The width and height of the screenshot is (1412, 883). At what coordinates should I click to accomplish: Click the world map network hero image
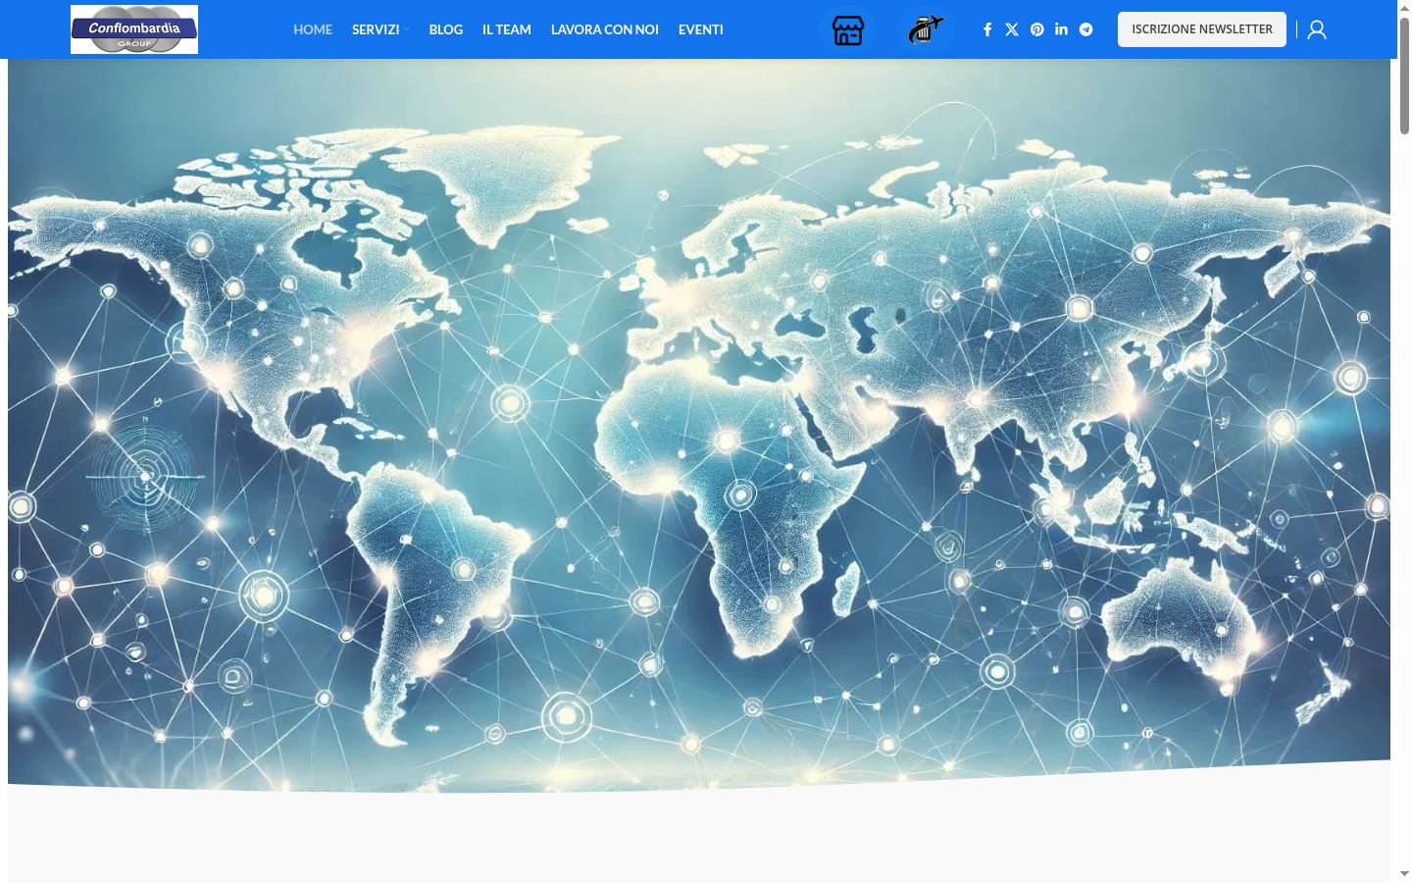tap(699, 424)
